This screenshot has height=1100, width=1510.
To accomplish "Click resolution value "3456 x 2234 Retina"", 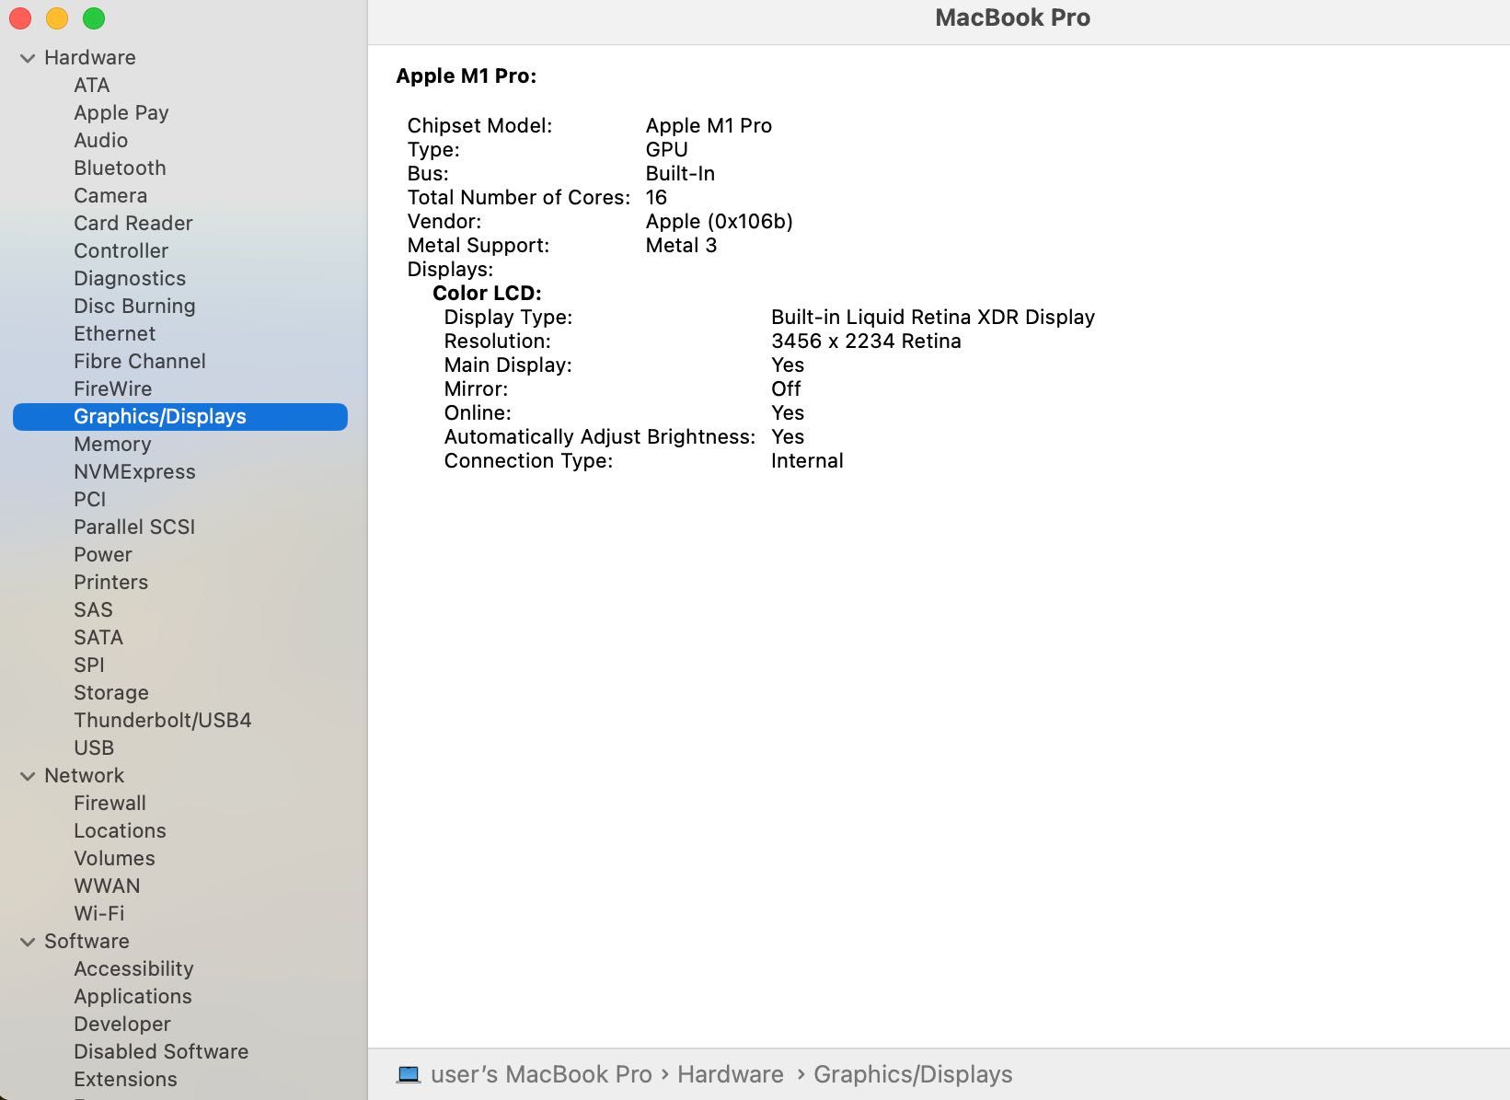I will pyautogui.click(x=866, y=341).
